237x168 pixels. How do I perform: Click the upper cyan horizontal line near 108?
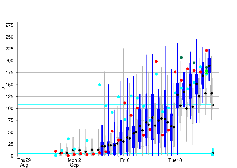[115, 104]
